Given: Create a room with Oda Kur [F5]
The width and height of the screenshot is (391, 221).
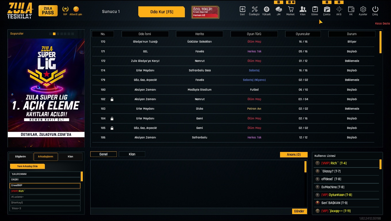Looking at the screenshot, I should click(x=162, y=12).
